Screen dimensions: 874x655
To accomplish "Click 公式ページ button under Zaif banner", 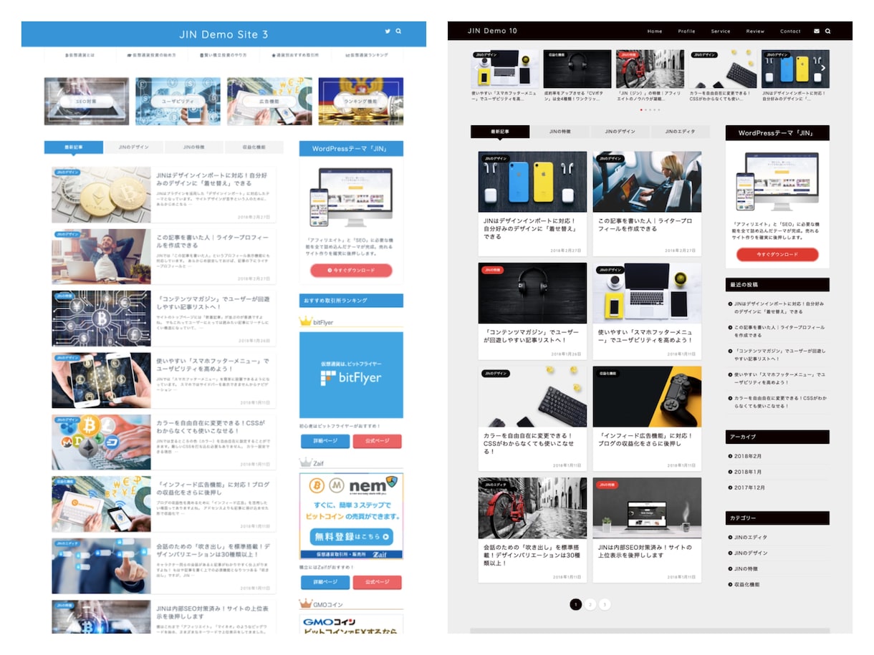I will point(378,582).
